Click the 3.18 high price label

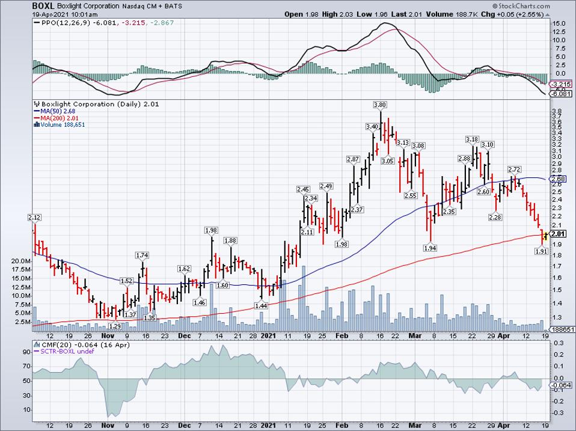(x=472, y=139)
